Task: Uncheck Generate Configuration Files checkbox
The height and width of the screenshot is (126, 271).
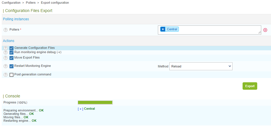Action: [11, 48]
